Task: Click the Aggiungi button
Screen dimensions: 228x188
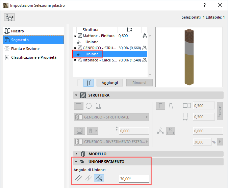Action: [x=110, y=83]
